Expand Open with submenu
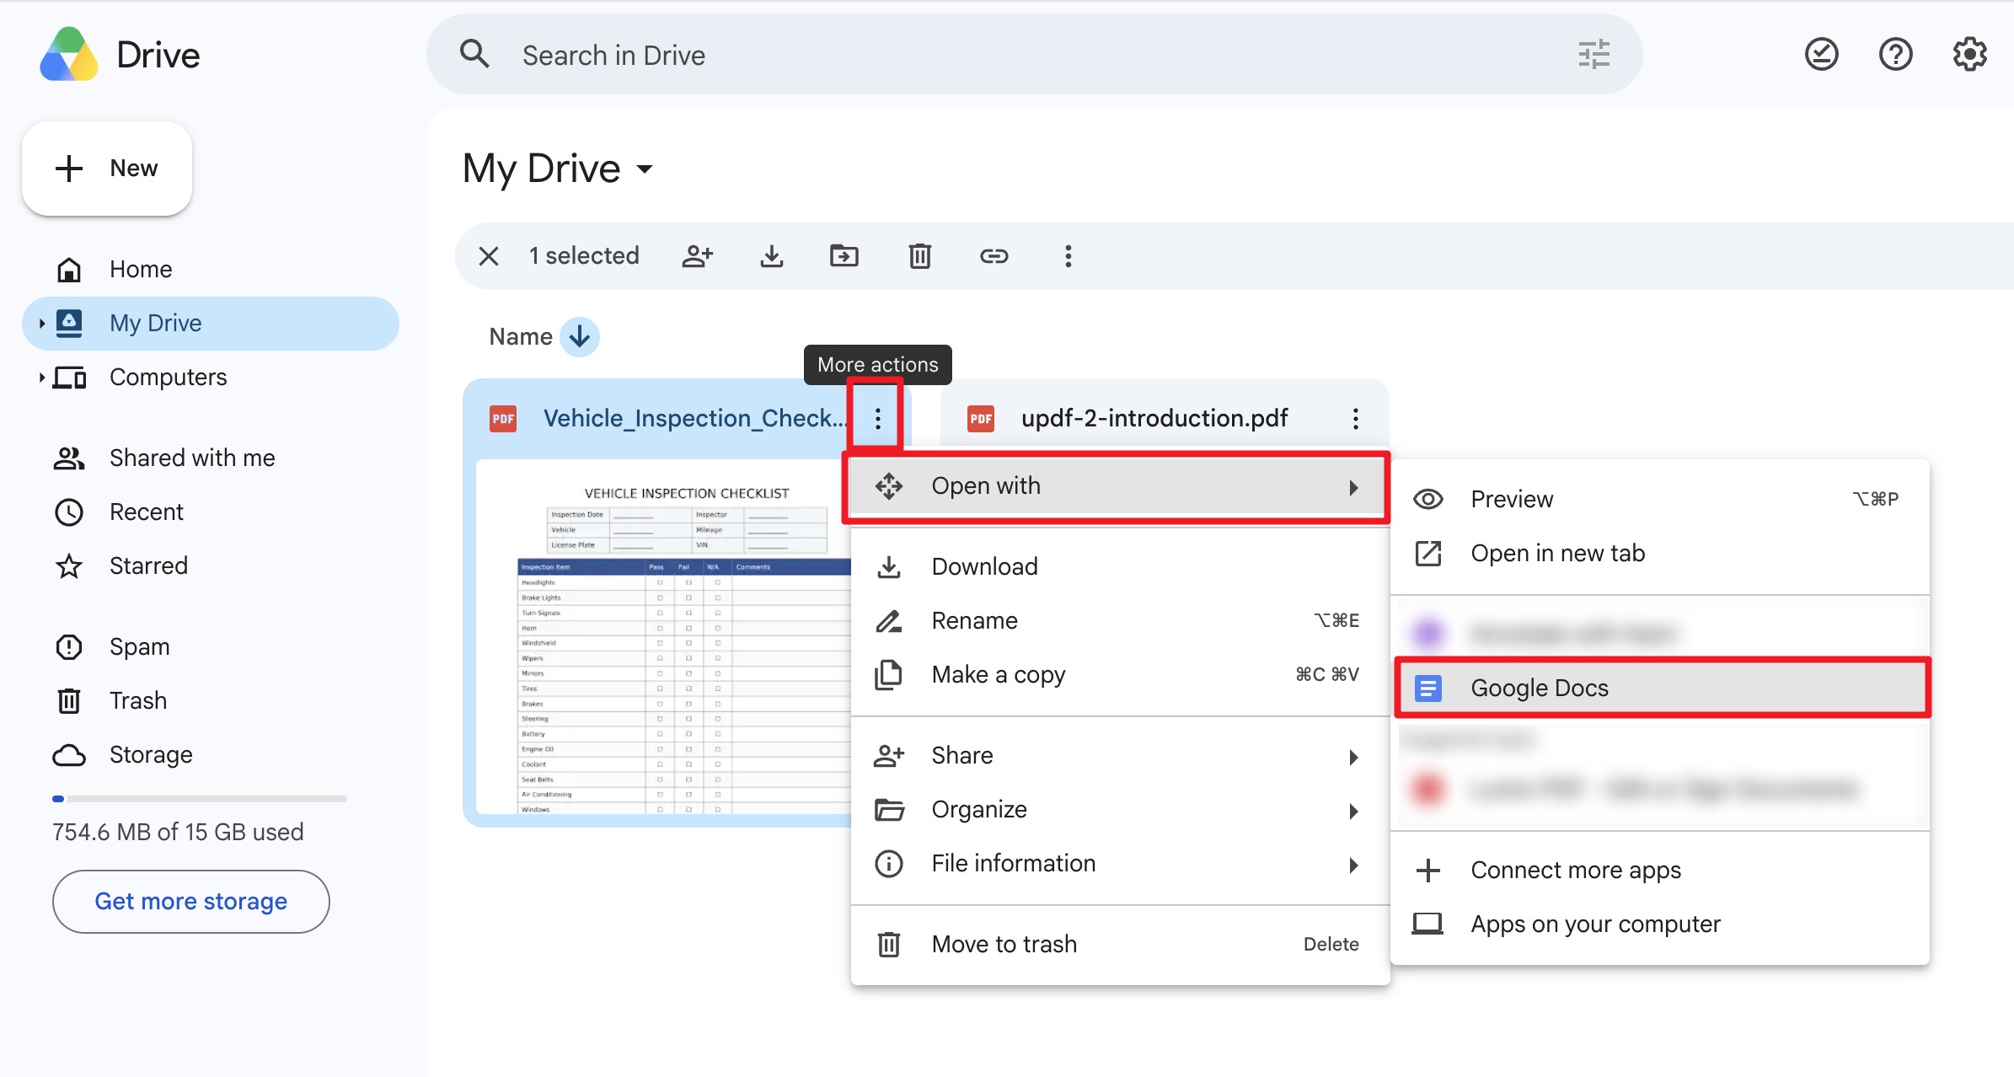 click(x=1119, y=486)
